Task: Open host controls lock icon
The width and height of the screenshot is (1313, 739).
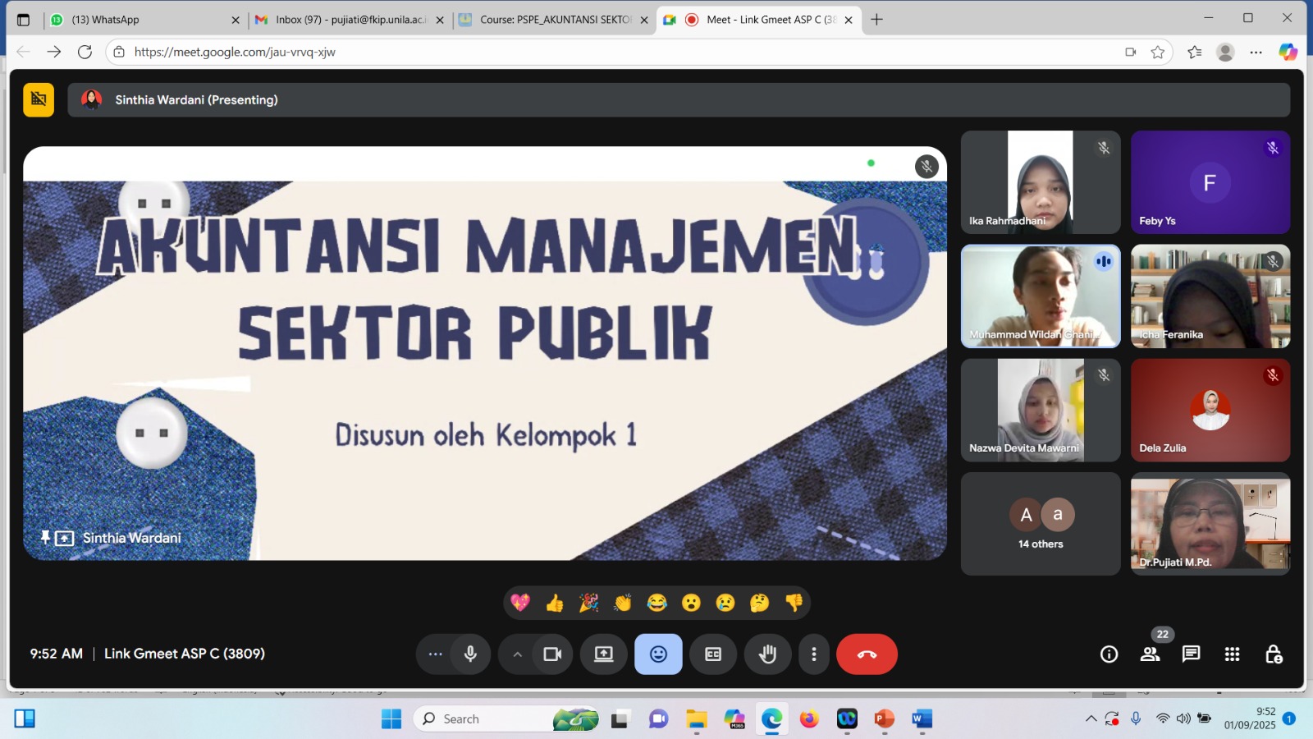Action: pyautogui.click(x=1273, y=654)
